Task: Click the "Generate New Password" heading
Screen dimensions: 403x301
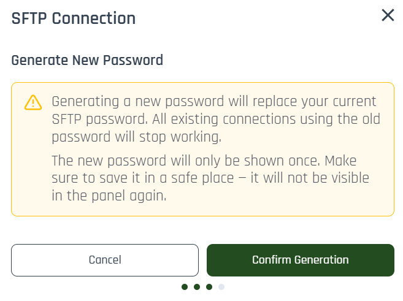Action: tap(87, 61)
